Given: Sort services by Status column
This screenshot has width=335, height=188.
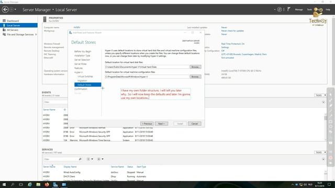Looking at the screenshot, I should [x=130, y=167].
